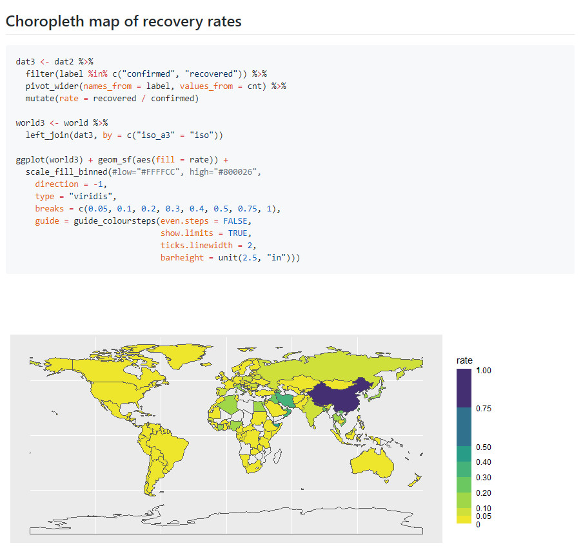Click the blue legend band between 0.50 and 0.75
This screenshot has height=557, width=583.
coord(464,427)
